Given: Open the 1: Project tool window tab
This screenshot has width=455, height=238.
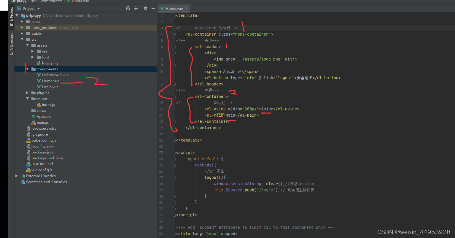Looking at the screenshot, I should pyautogui.click(x=12, y=17).
